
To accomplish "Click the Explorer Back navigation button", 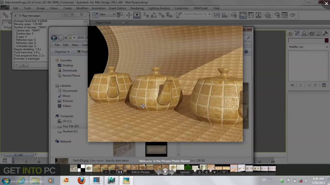I will click(x=54, y=38).
